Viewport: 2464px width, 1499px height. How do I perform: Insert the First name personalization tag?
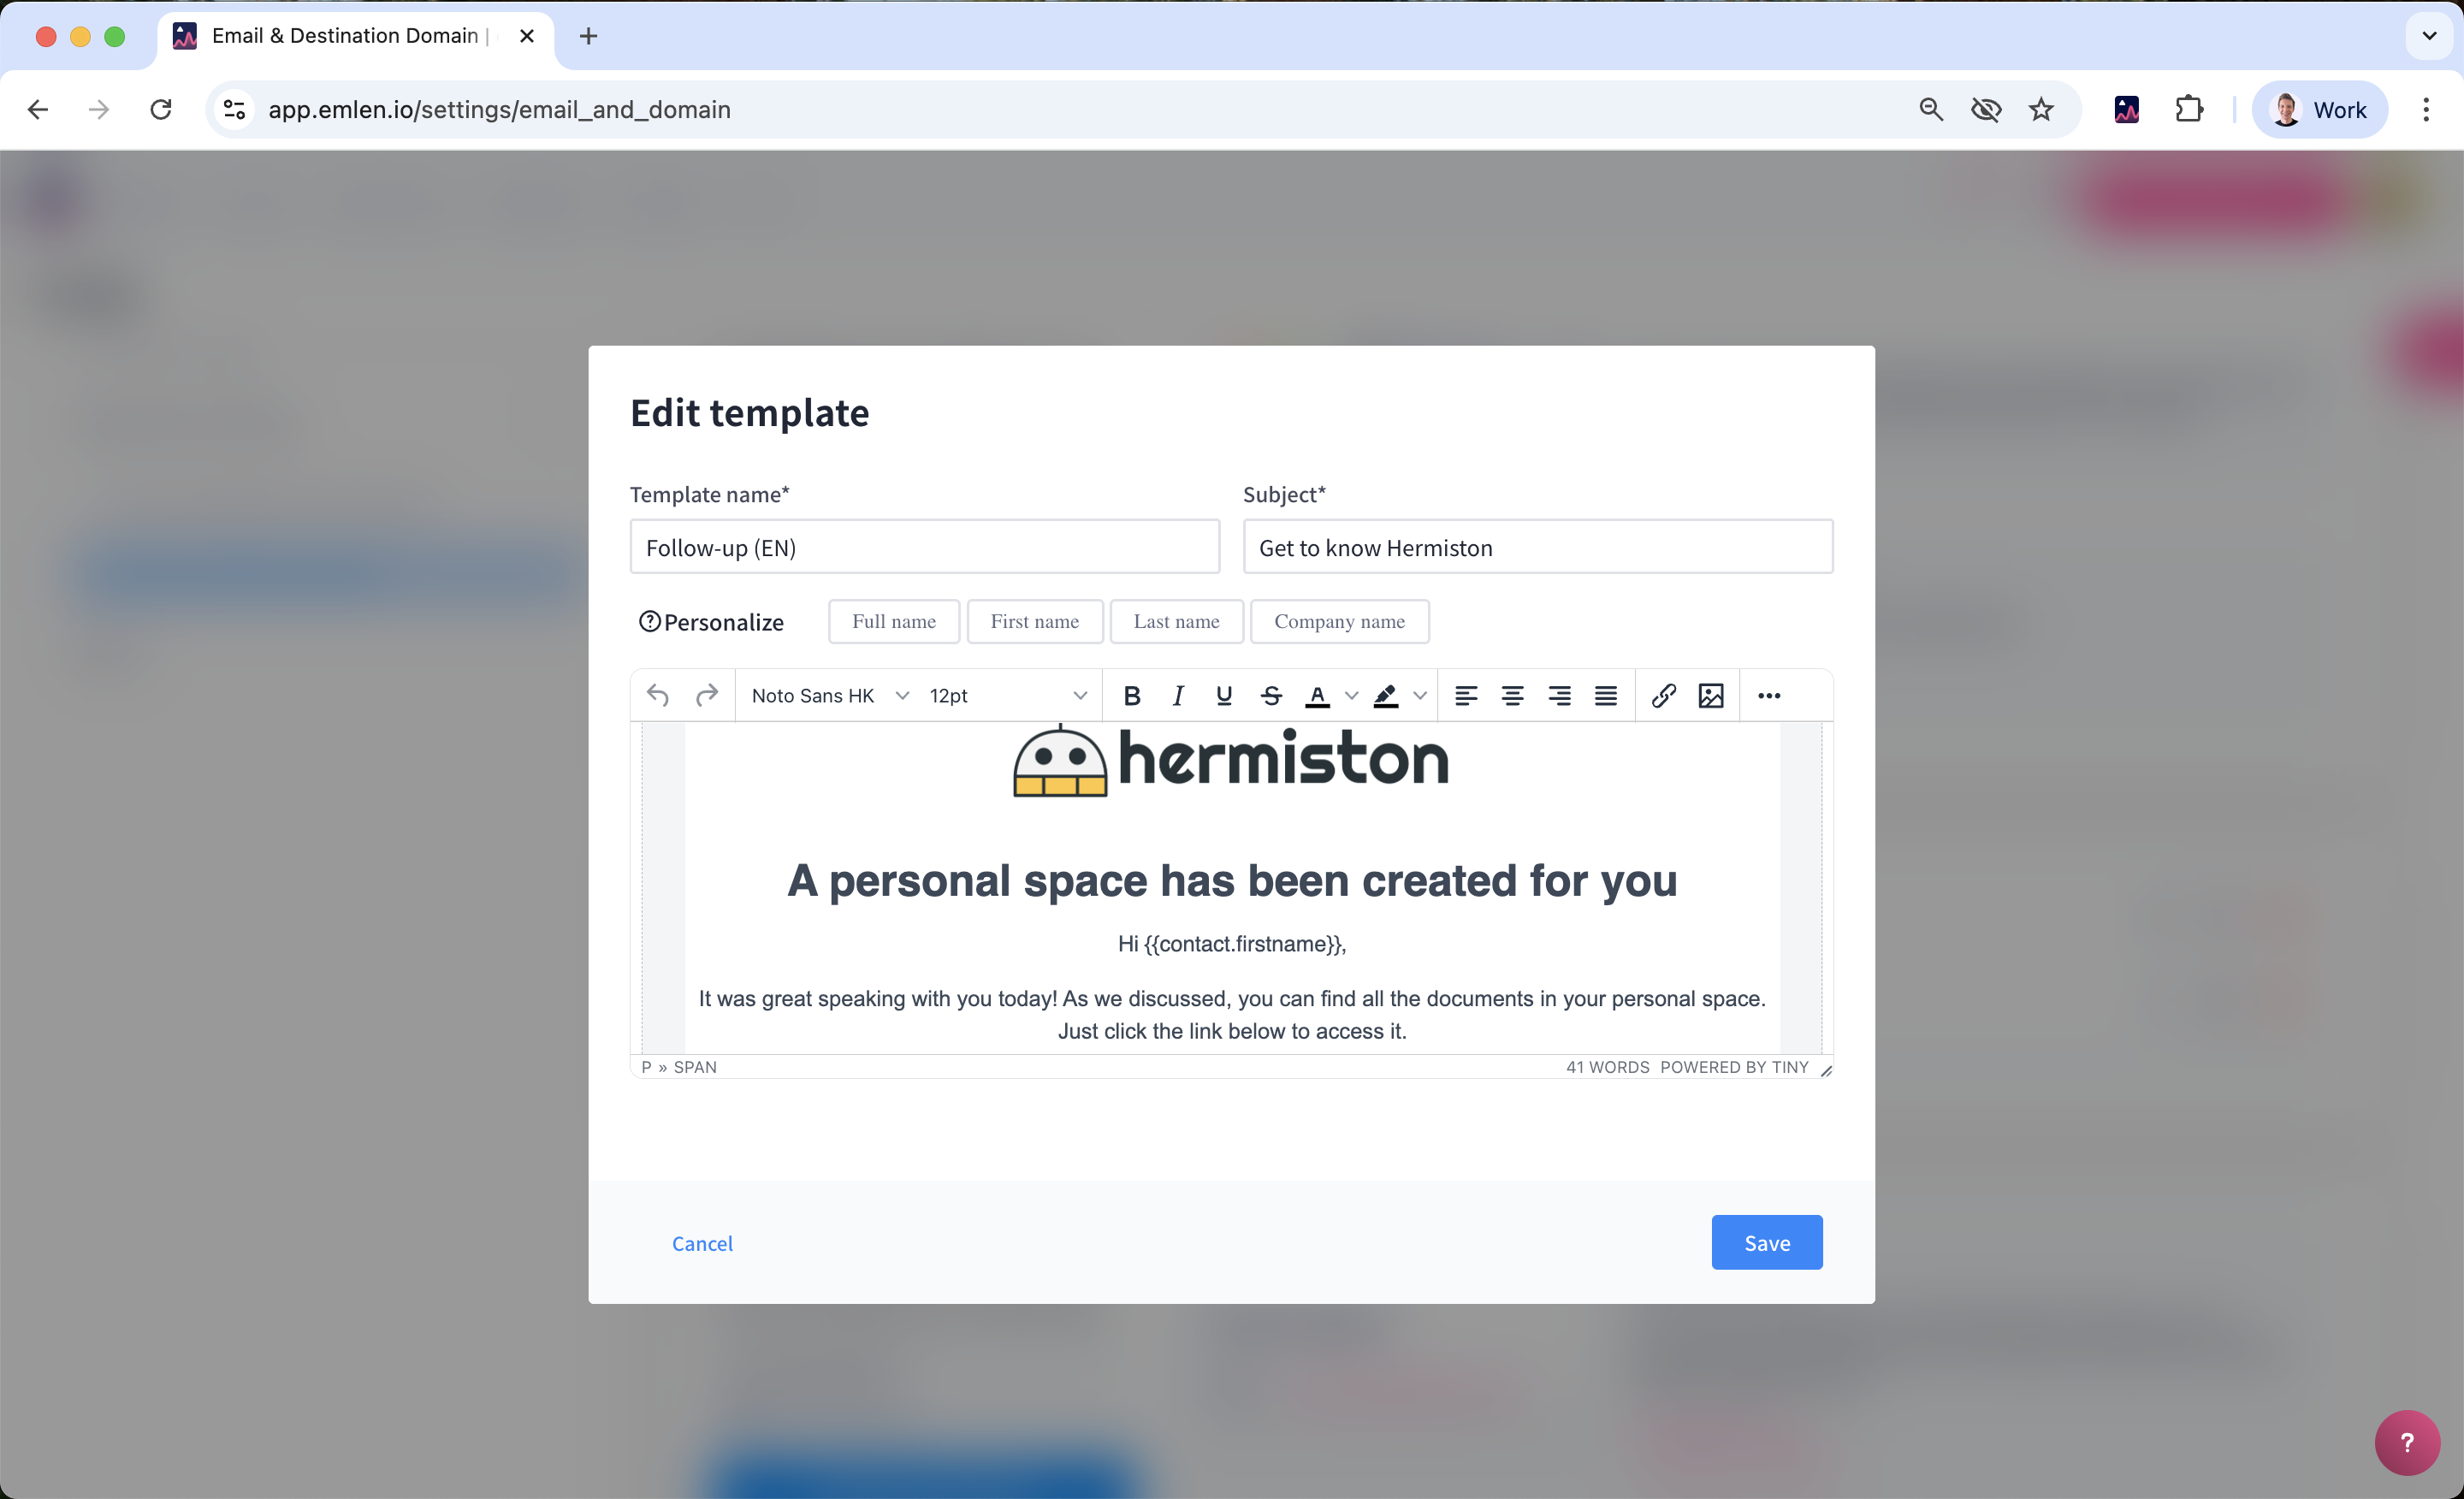(x=1034, y=622)
